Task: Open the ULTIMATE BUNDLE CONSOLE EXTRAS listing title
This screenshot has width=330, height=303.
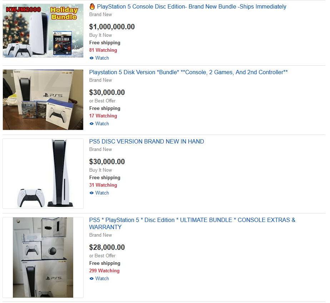Action: [192, 223]
